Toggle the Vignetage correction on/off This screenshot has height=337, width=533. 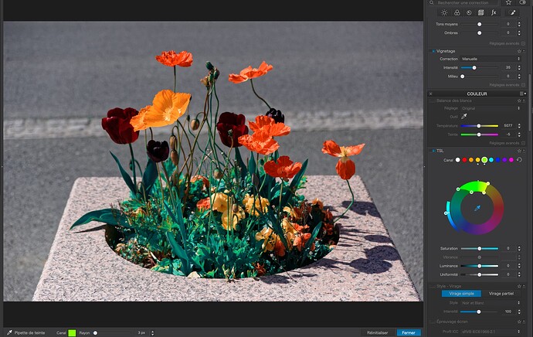tap(433, 51)
